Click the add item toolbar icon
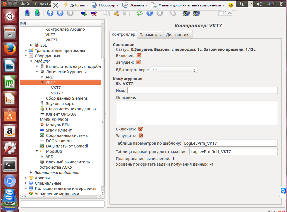 [x=83, y=13]
